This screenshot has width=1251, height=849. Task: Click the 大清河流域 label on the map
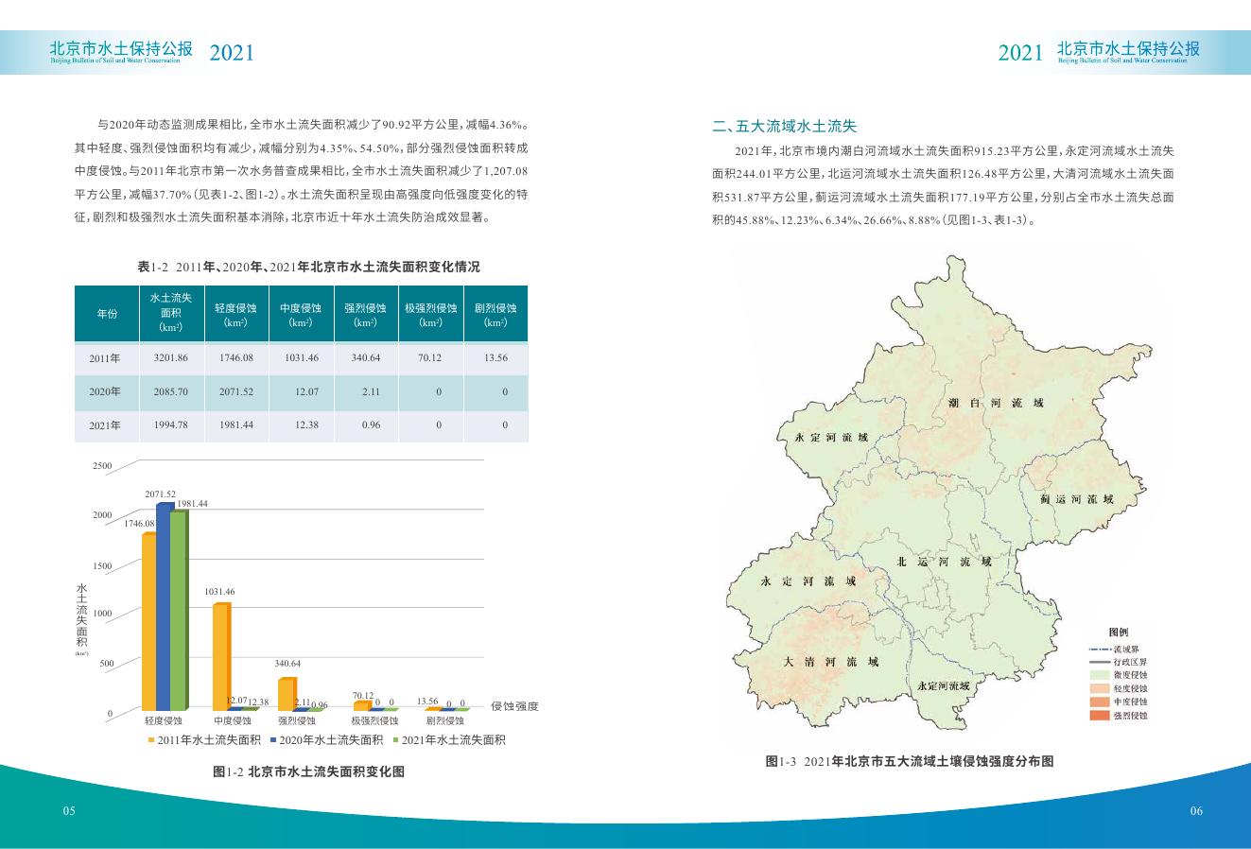(831, 662)
